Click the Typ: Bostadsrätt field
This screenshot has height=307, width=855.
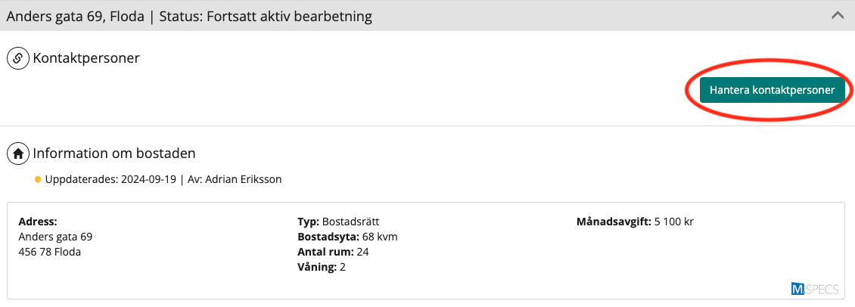tap(338, 222)
